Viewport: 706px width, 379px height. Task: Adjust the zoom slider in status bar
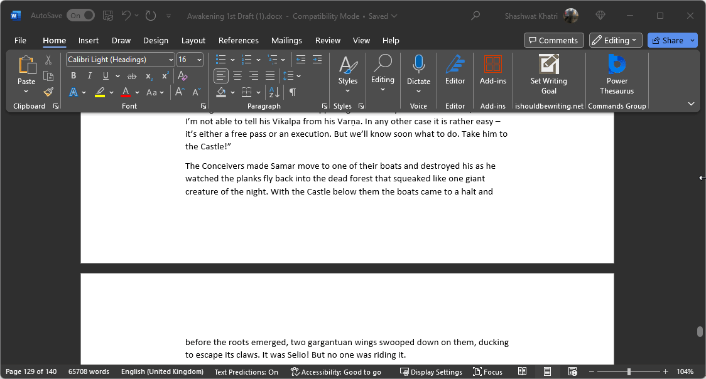tap(629, 371)
